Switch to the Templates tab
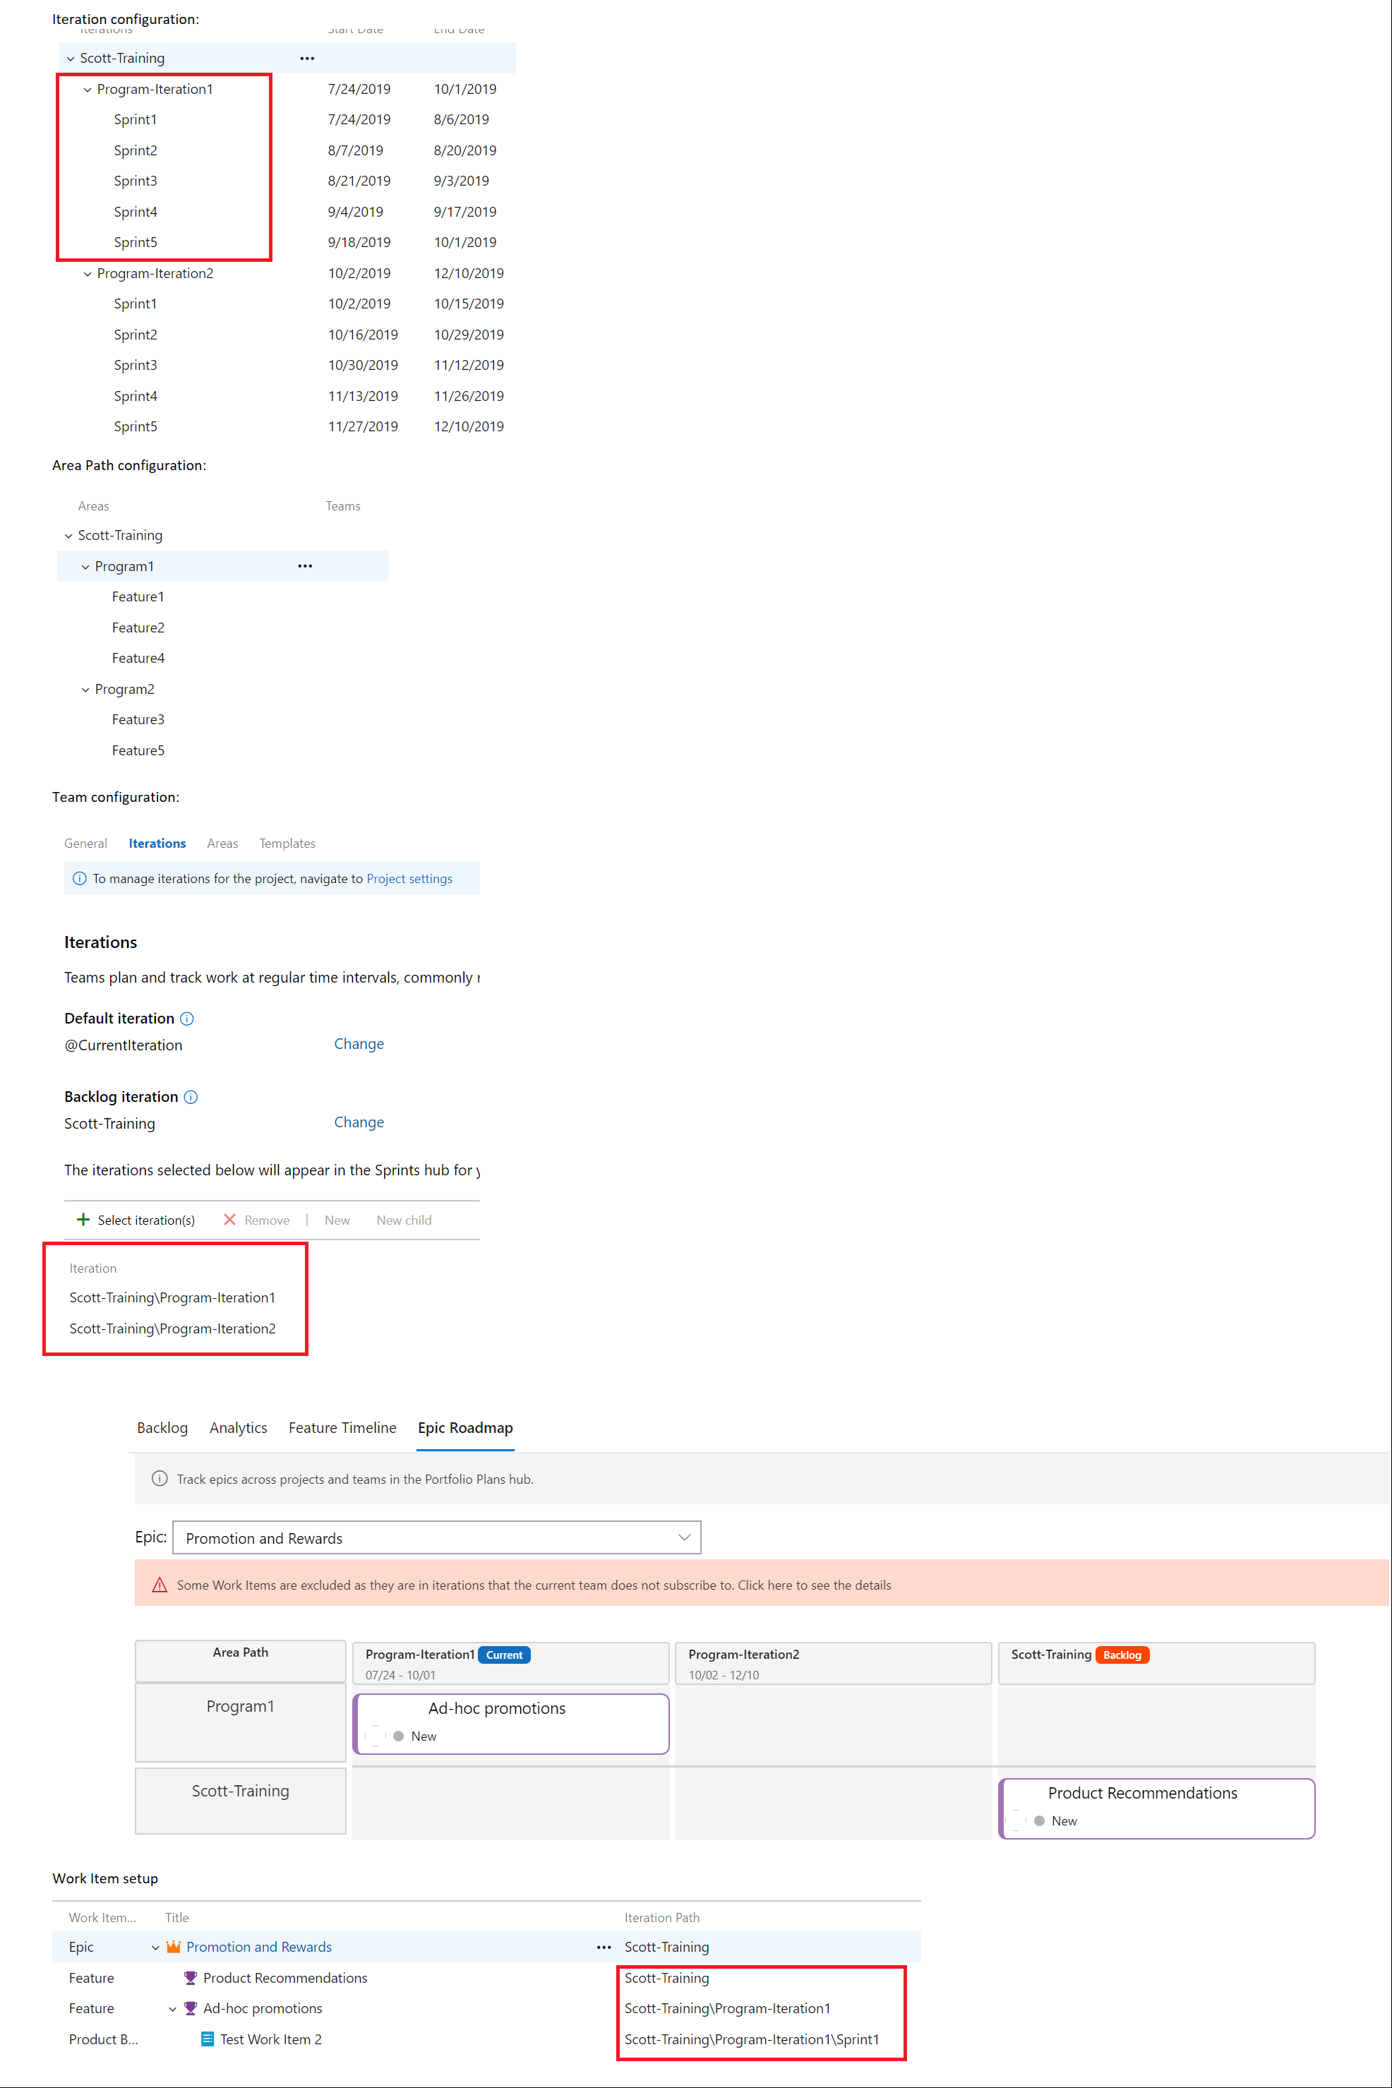 (x=287, y=844)
